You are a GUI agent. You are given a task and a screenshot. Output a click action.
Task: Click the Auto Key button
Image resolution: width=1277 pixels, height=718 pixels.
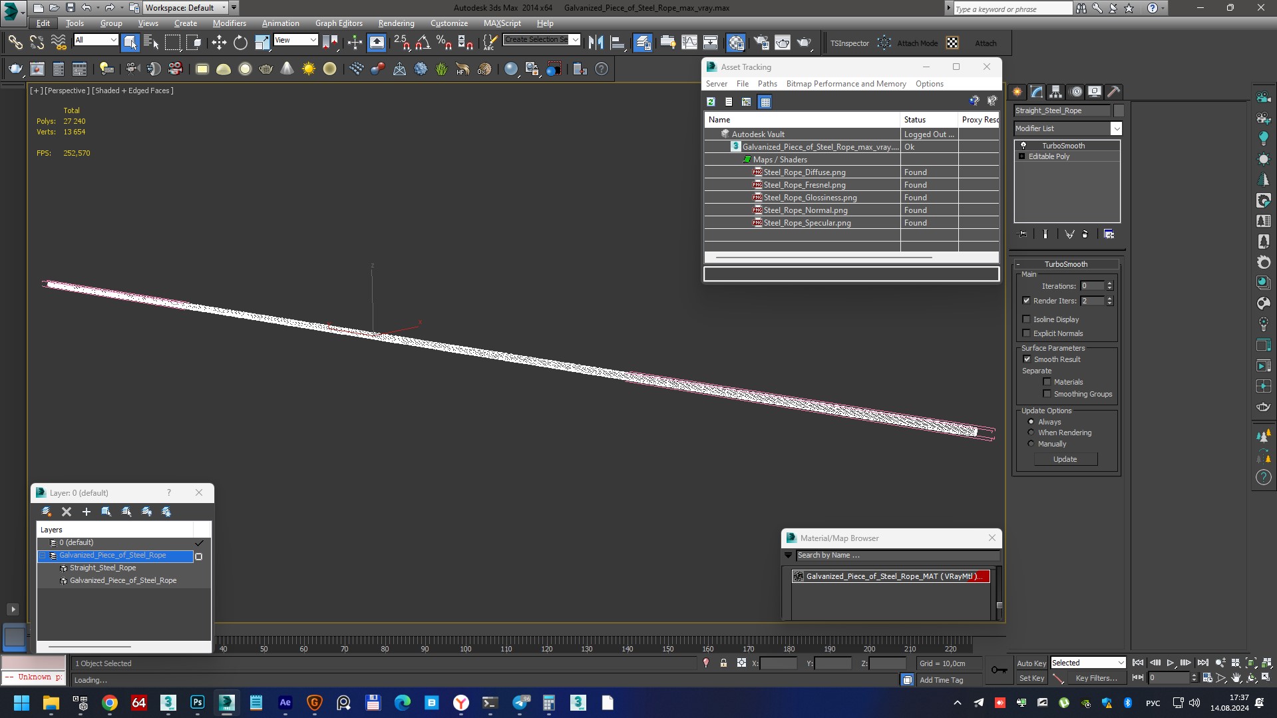[1031, 663]
